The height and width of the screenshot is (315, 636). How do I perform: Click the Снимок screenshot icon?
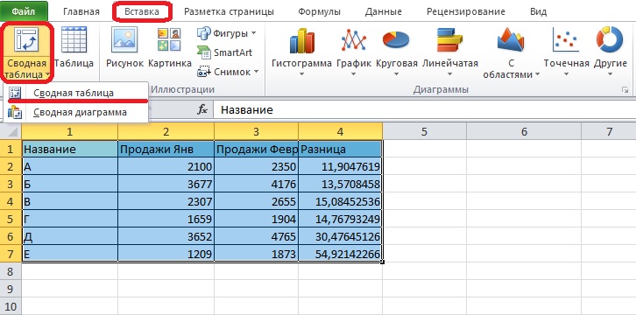click(x=203, y=72)
